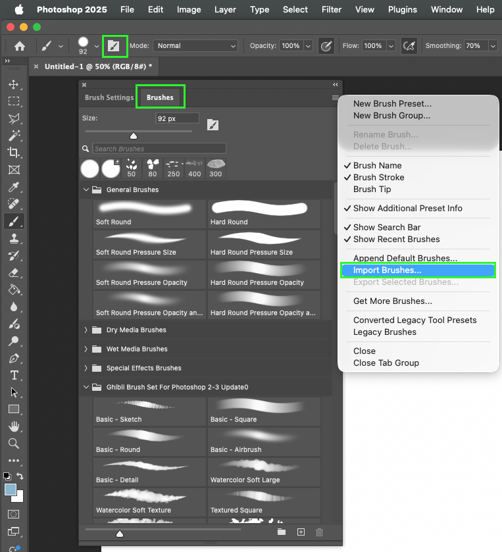This screenshot has width=502, height=552.
Task: Open the Filter menu
Action: 331,9
